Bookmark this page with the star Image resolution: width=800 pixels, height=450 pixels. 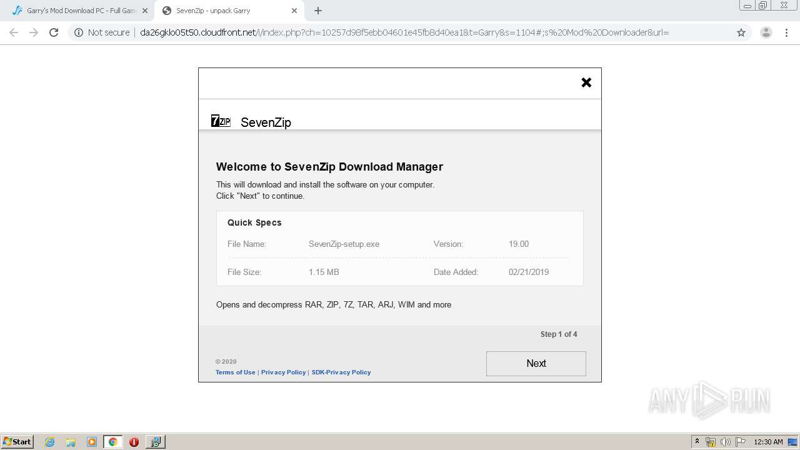tap(741, 32)
